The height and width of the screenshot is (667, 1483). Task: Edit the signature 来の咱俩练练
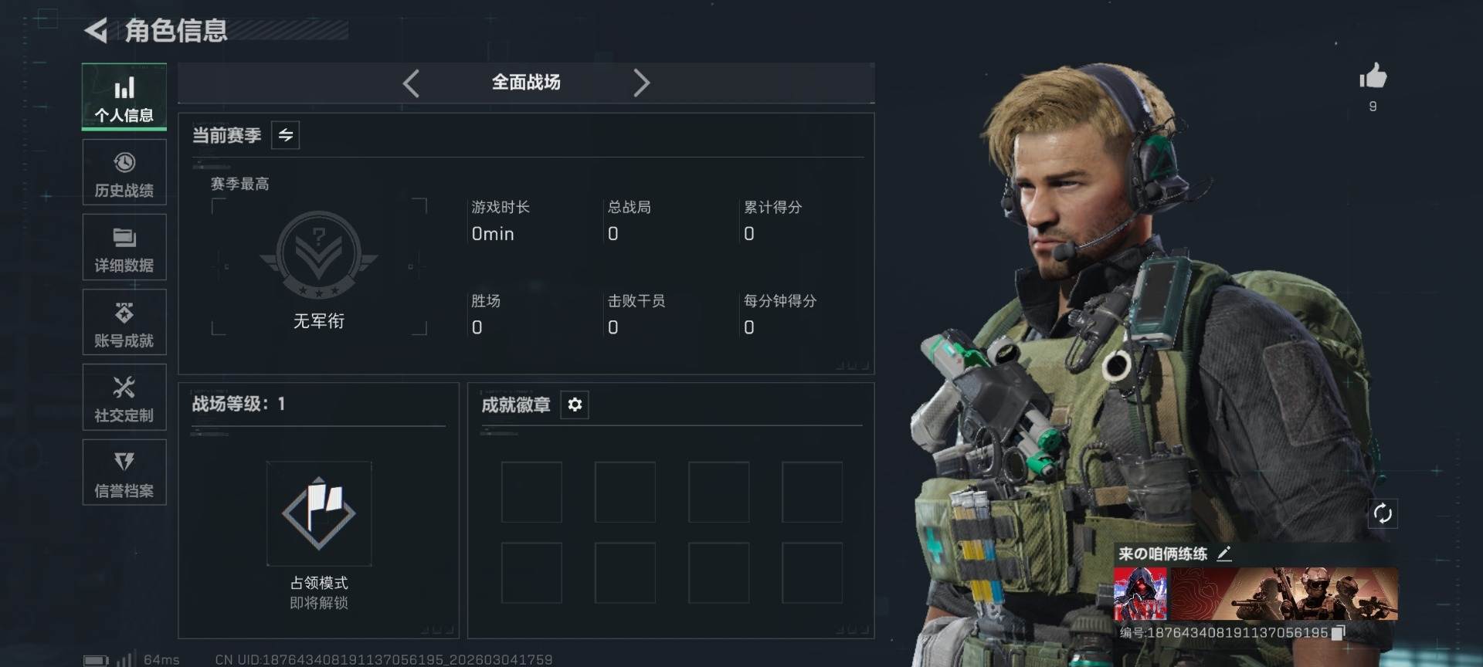[1224, 554]
